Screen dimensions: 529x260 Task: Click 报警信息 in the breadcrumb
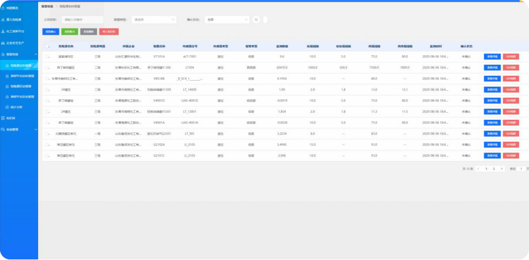46,7
